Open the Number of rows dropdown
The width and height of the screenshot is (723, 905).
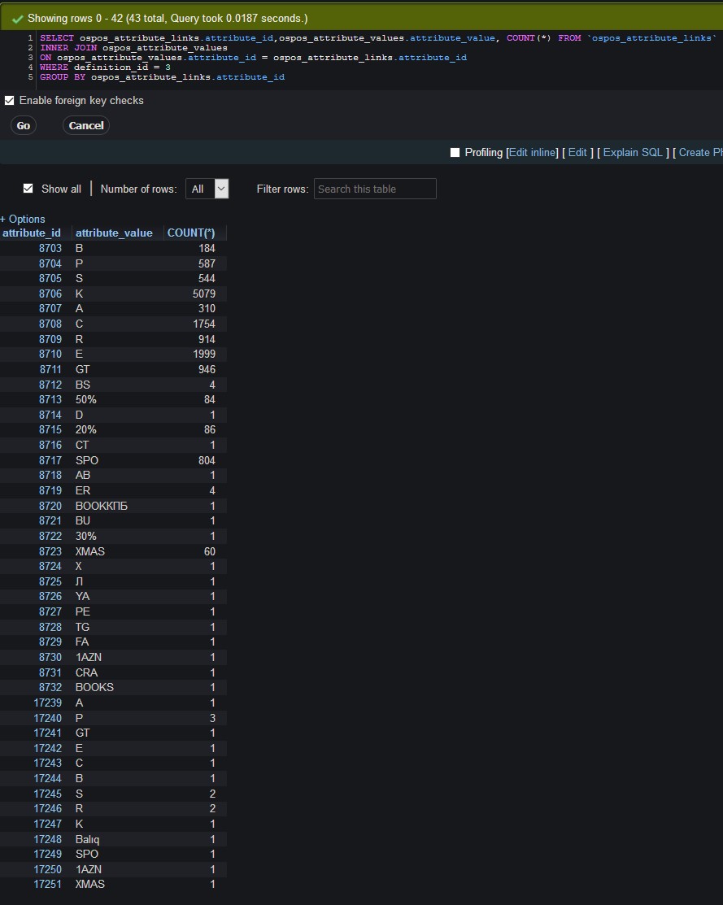coord(207,188)
